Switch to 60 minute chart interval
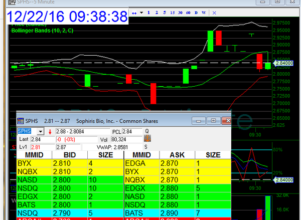 coord(188,12)
